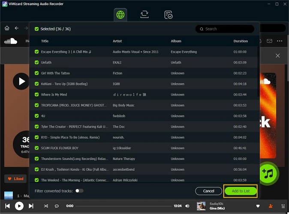Image resolution: width=289 pixels, height=214 pixels.
Task: Open SoundCloud more options dots
Action: (280, 41)
